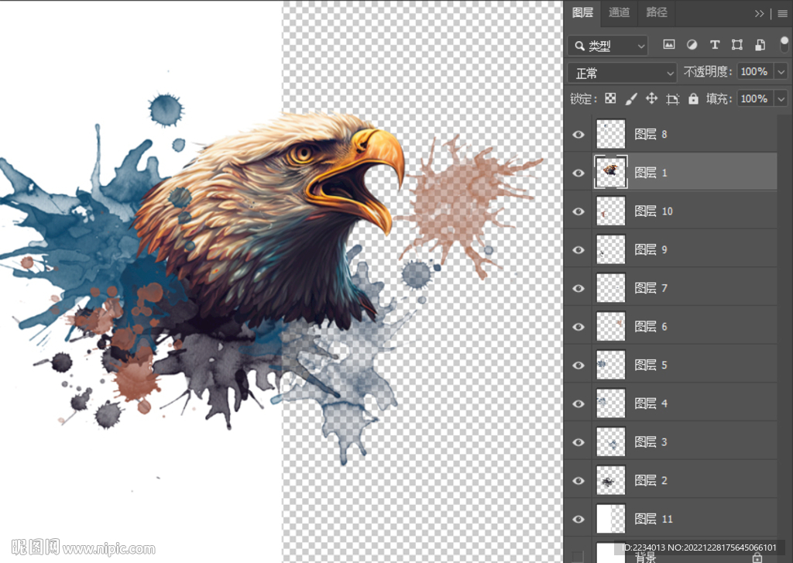Open the 不透明度 opacity slider arrow
Image resolution: width=793 pixels, height=563 pixels.
click(780, 72)
